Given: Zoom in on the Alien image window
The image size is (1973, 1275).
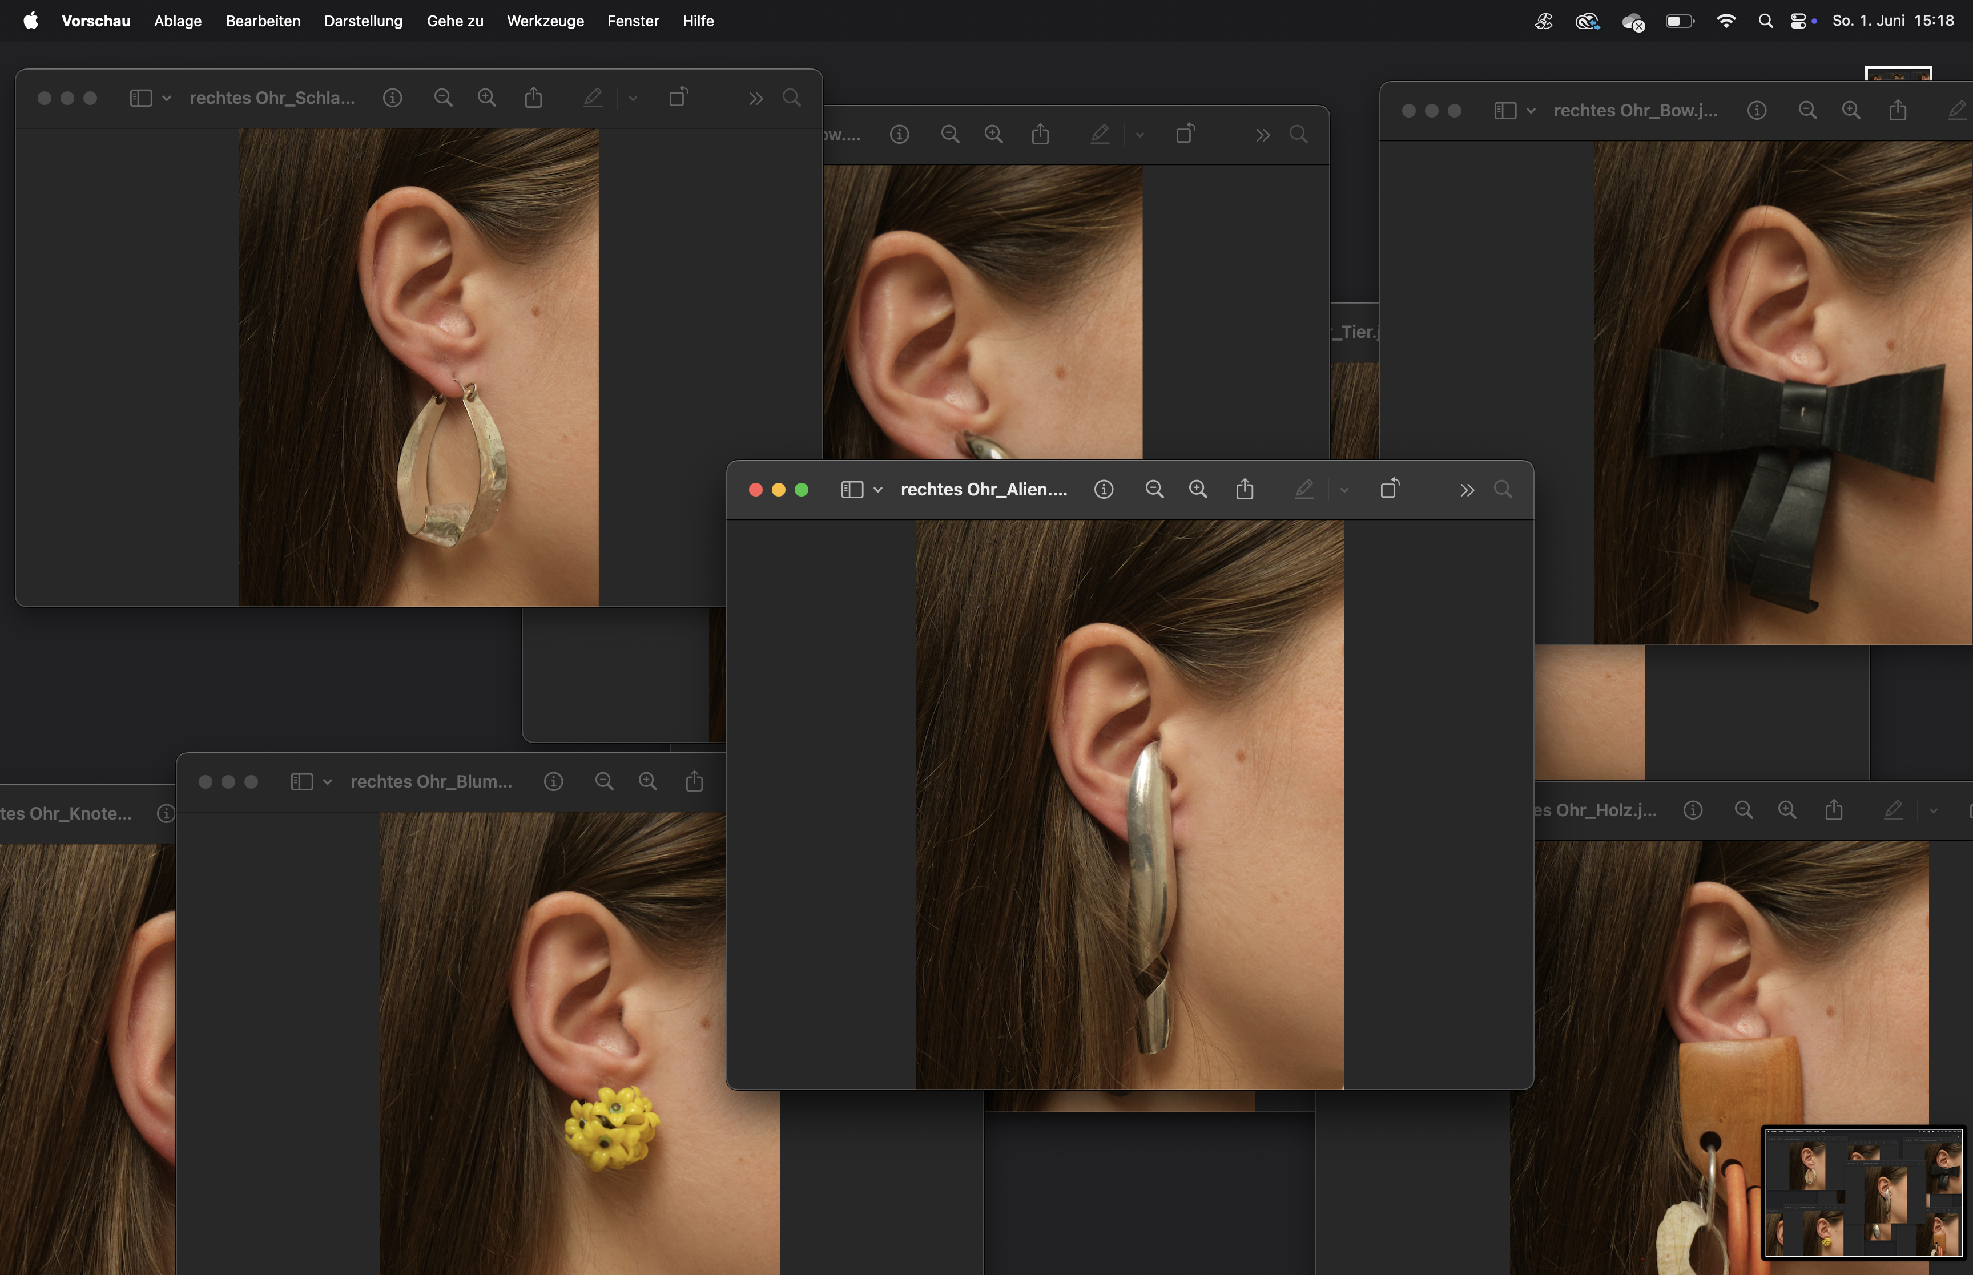Looking at the screenshot, I should (x=1197, y=489).
